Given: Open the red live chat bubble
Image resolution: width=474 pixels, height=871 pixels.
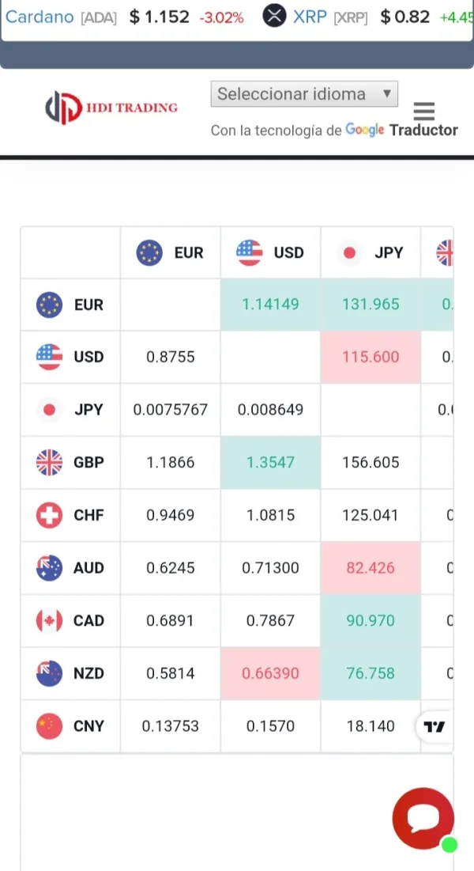Looking at the screenshot, I should (x=423, y=818).
